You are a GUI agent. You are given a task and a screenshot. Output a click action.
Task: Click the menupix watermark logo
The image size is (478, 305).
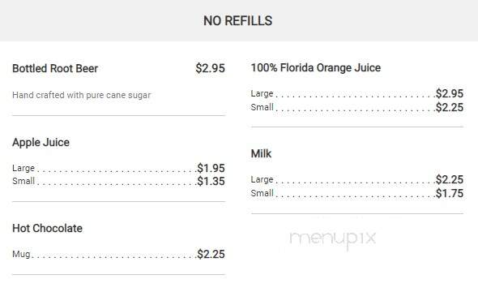(x=333, y=240)
